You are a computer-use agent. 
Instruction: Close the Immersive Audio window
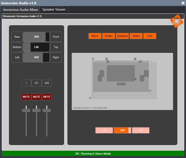183,3
